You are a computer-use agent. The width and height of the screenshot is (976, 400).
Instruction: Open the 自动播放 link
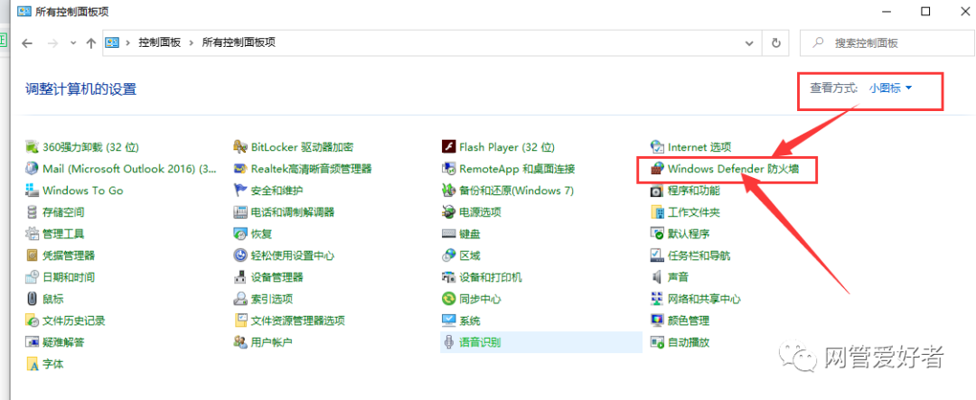[x=689, y=342]
